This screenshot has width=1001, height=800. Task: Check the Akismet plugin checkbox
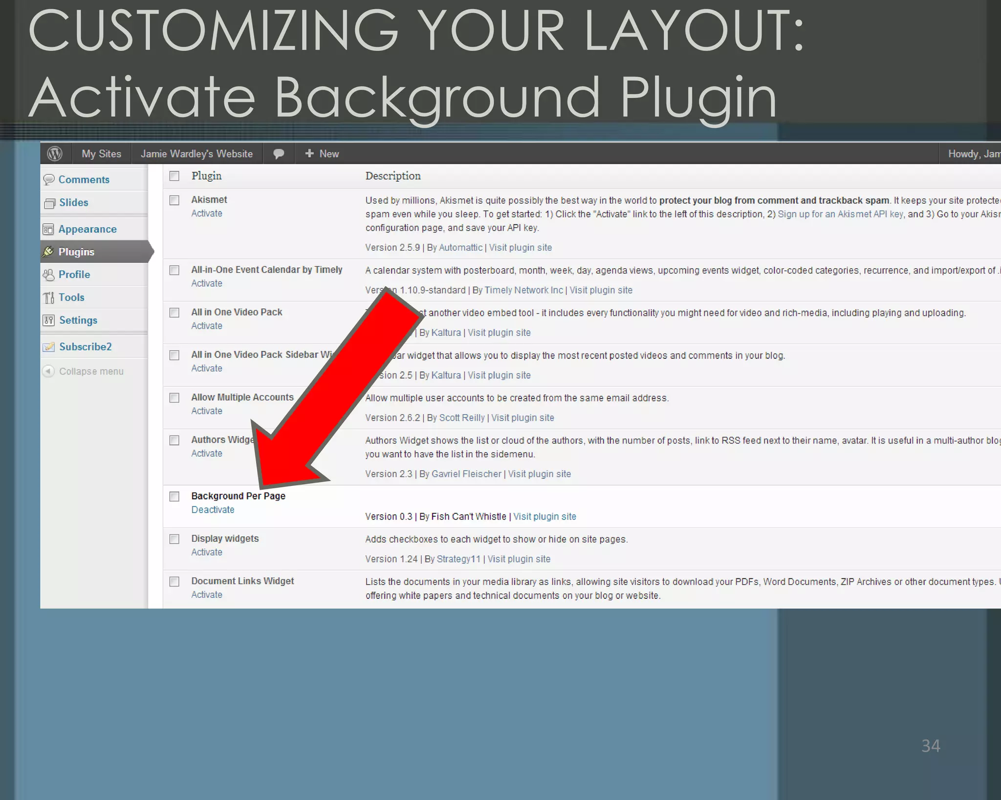pos(174,200)
